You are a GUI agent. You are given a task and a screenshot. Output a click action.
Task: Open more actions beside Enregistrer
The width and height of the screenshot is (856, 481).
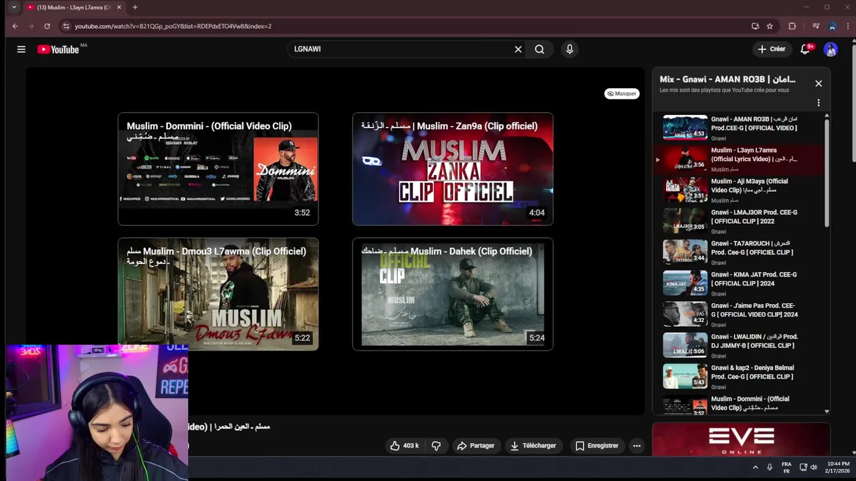(637, 446)
